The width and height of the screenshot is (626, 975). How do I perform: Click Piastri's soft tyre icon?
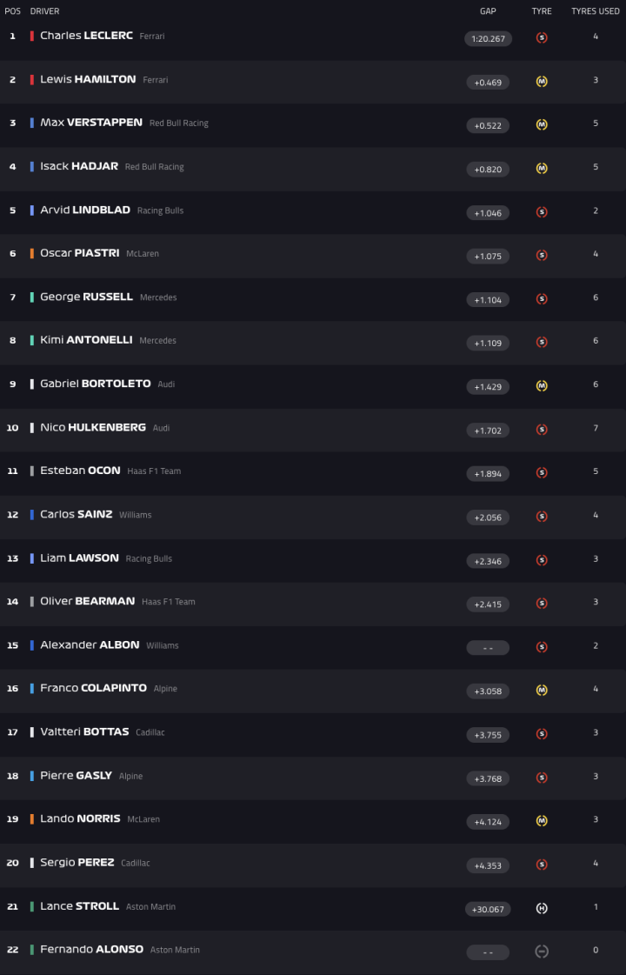[x=542, y=256]
